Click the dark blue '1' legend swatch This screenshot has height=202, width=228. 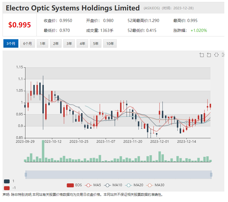(7, 181)
